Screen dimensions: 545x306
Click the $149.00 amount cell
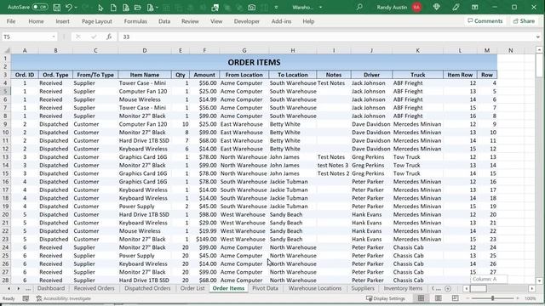[204, 239]
